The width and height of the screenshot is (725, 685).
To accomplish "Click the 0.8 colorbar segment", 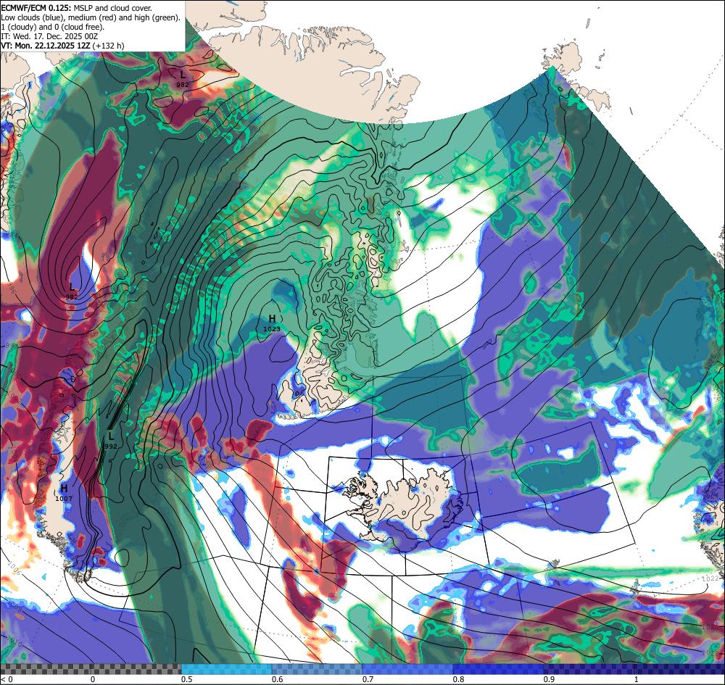I will click(x=498, y=669).
